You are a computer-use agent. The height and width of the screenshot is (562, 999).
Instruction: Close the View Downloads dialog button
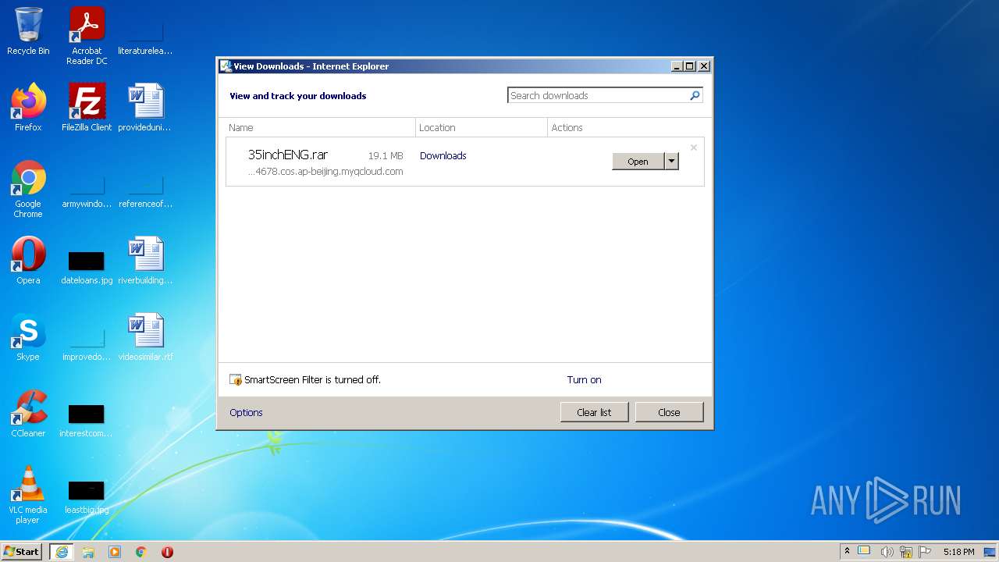tap(669, 412)
